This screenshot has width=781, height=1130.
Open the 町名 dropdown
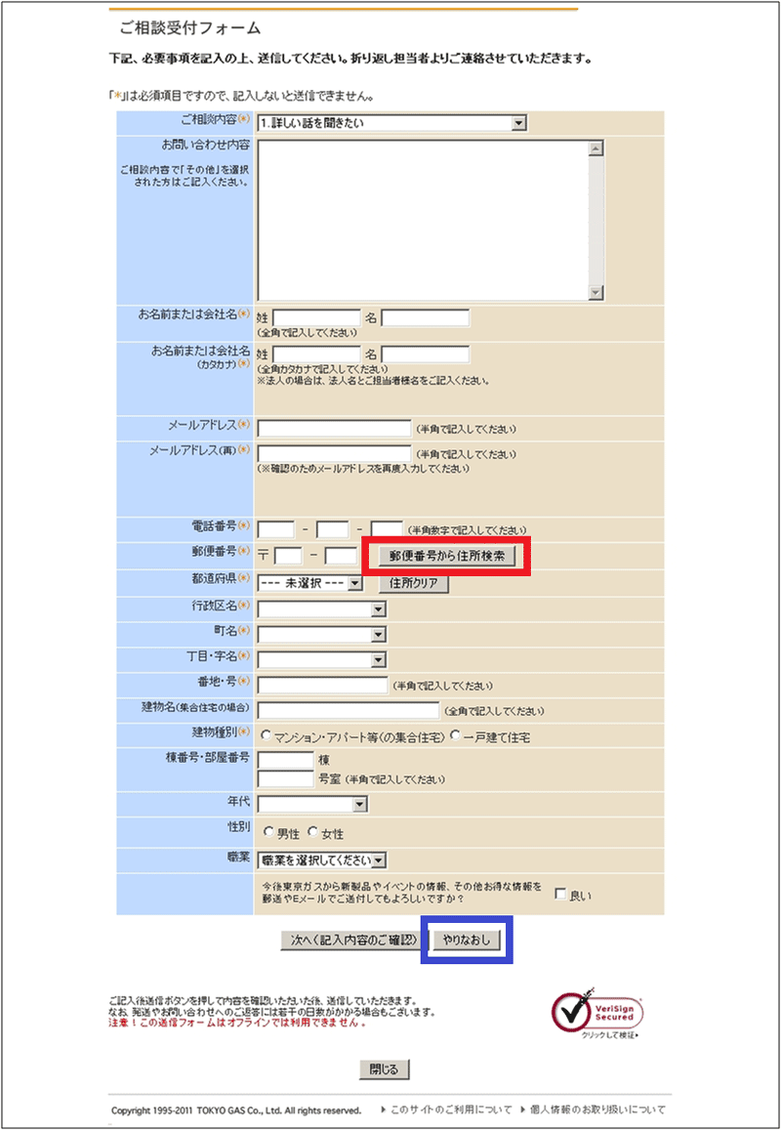point(321,635)
